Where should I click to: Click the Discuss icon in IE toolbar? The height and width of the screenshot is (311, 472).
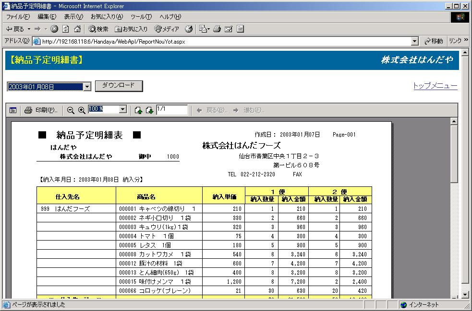240,29
